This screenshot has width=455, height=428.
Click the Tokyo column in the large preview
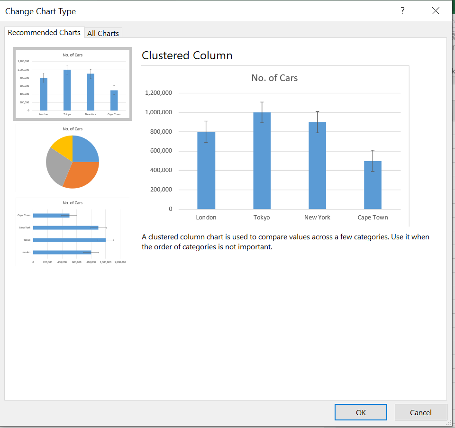(x=262, y=161)
